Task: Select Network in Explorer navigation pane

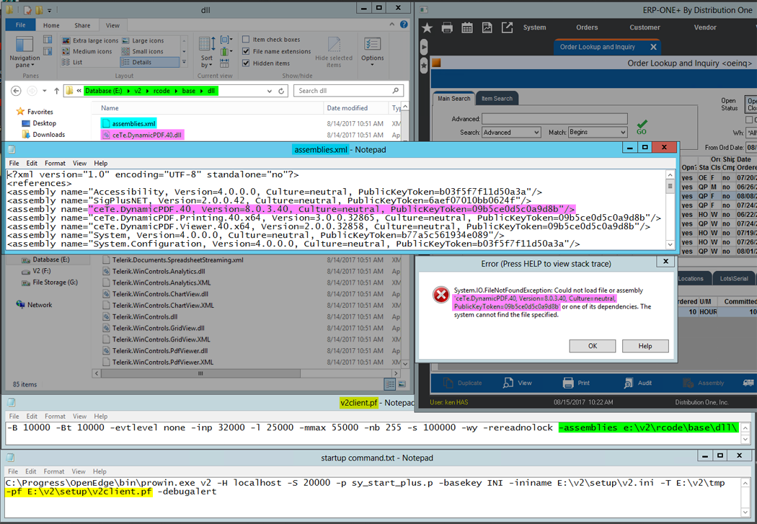Action: click(x=35, y=305)
